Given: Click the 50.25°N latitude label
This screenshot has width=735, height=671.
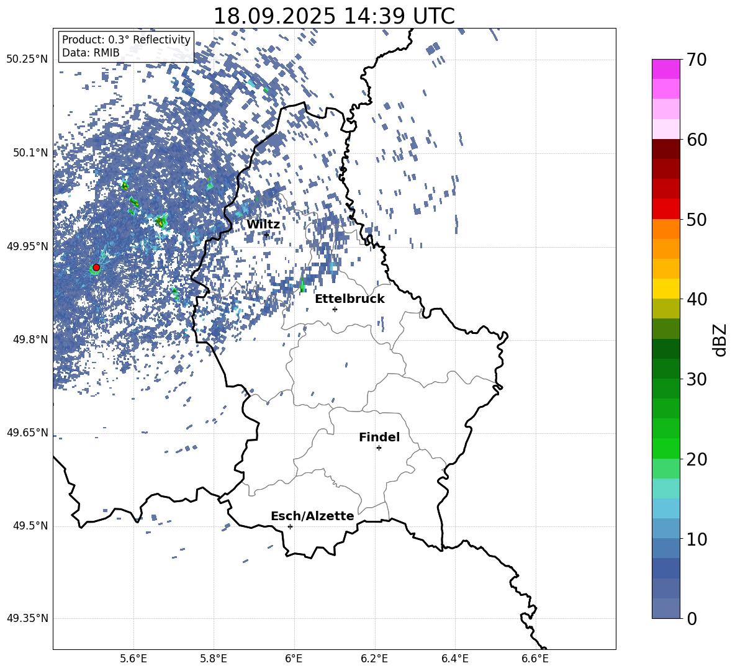Looking at the screenshot, I should (27, 60).
